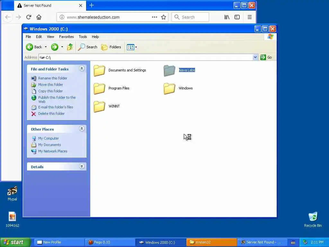Collapse the File and Folder Tasks panel
329x247 pixels.
(x=82, y=69)
